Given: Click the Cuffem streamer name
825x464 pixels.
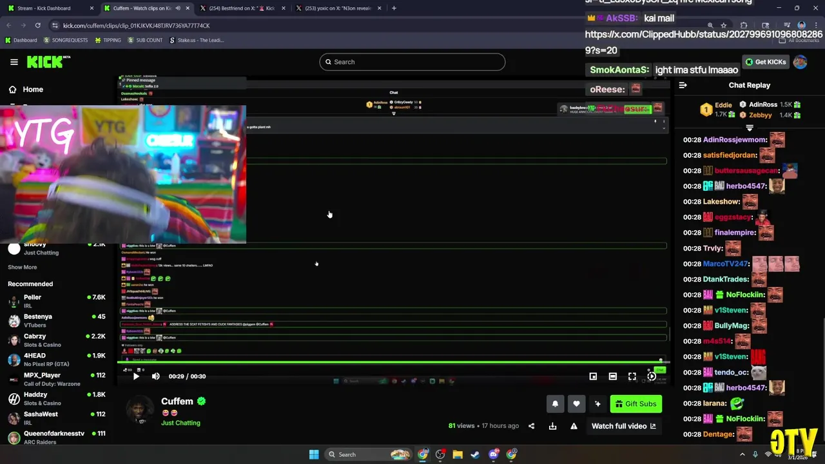Looking at the screenshot, I should [177, 401].
